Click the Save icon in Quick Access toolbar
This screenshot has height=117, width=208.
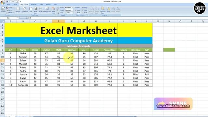click(7, 1)
